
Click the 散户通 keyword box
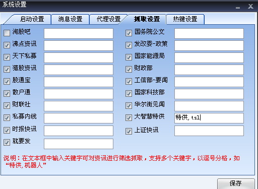[x=79, y=94]
